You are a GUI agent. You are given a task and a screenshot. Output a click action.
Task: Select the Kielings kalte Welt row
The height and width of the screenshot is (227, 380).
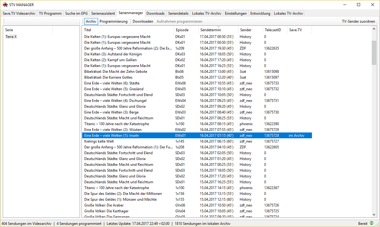coord(99,141)
